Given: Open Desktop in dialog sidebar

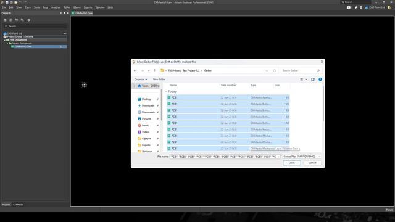Looking at the screenshot, I should (x=146, y=99).
